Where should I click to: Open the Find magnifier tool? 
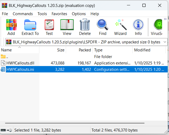[102, 24]
